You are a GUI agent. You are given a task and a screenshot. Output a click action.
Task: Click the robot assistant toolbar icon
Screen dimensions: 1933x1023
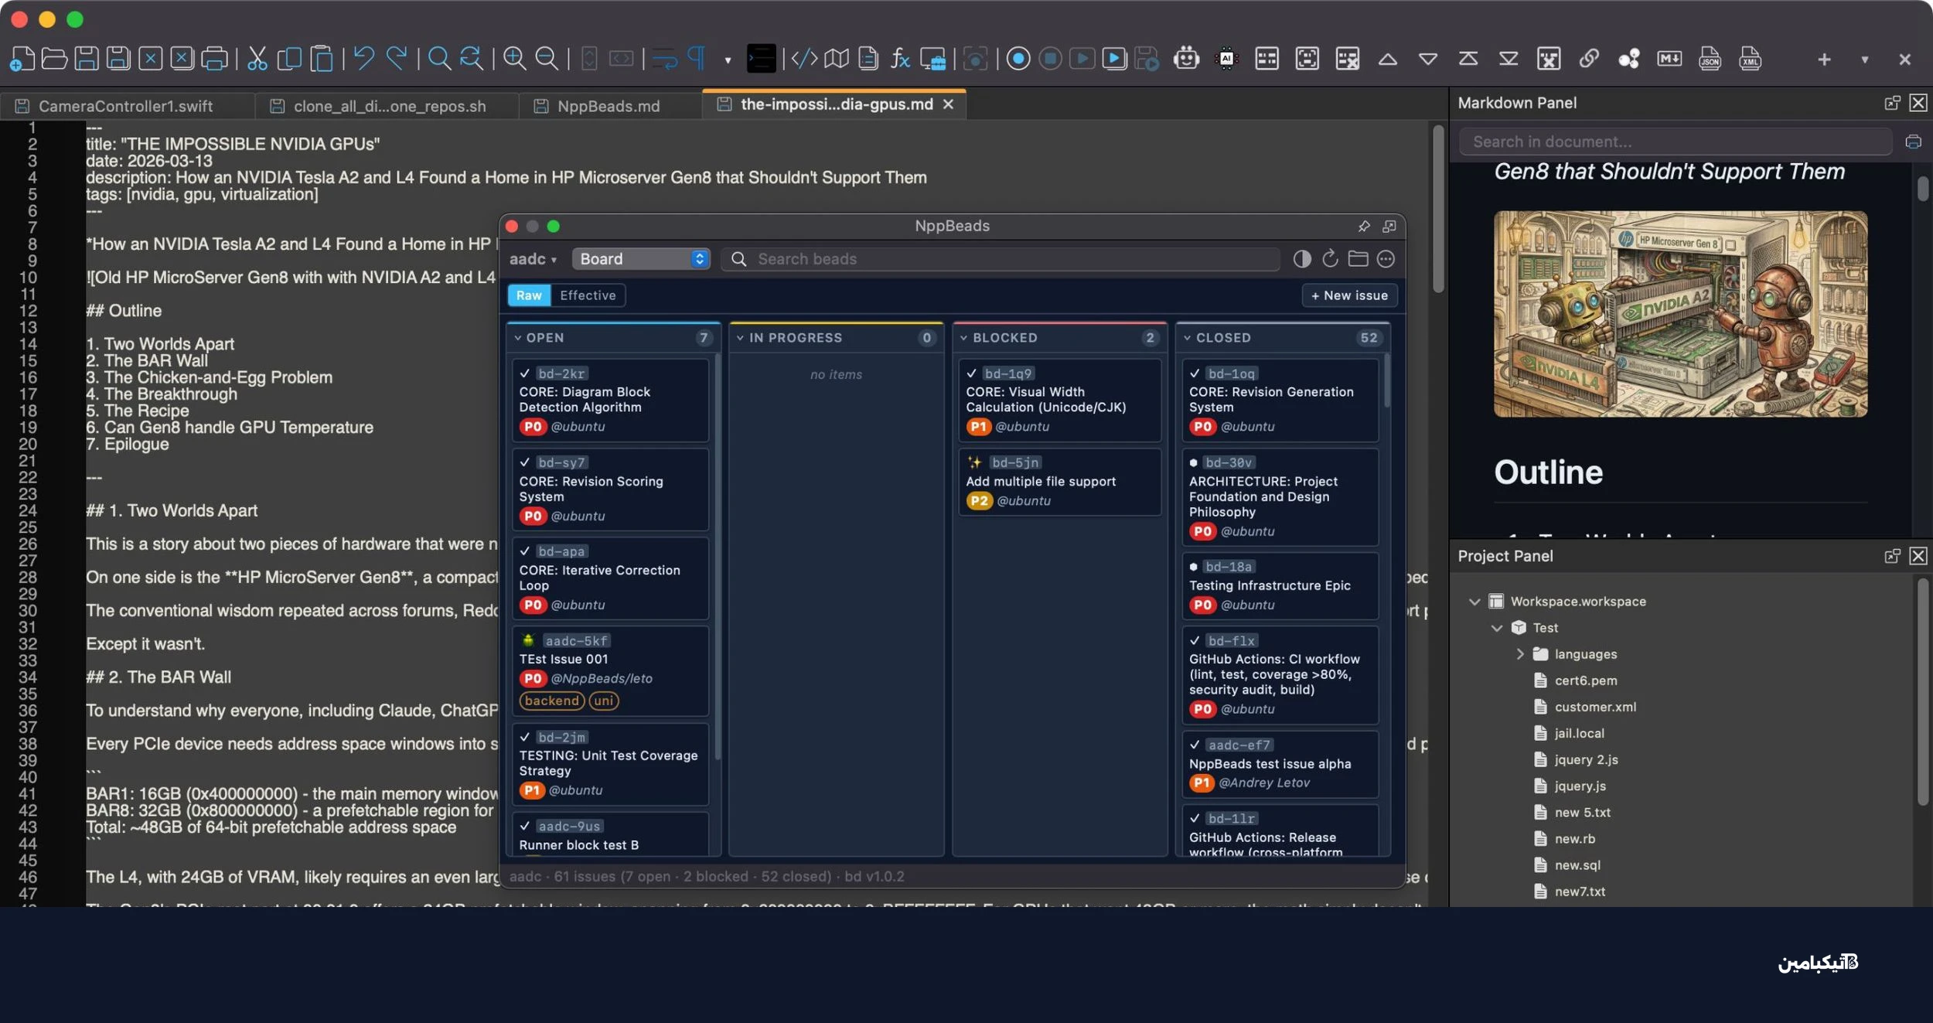click(1186, 59)
